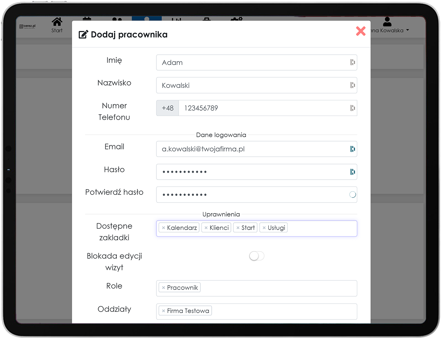Screen dimensions: 442x340
Task: Focus the Potwierdź hasło field
Action: pyautogui.click(x=252, y=195)
